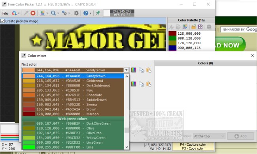Viewport: 257px width, 154px height.
Task: Select Chocolate from the color list
Action: click(x=73, y=95)
